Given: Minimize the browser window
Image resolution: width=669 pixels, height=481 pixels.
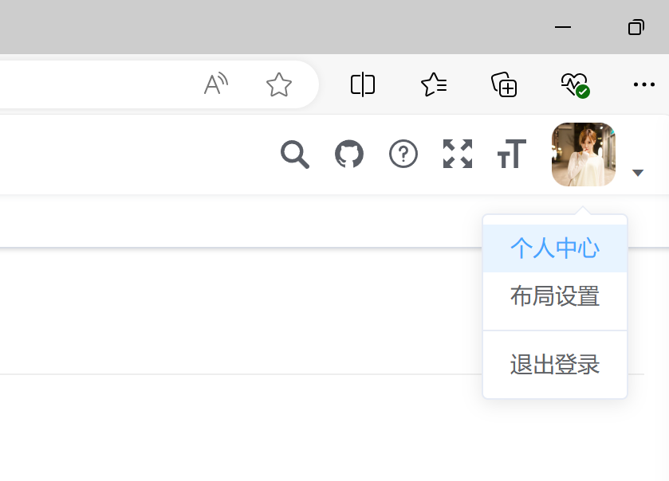Looking at the screenshot, I should point(563,27).
